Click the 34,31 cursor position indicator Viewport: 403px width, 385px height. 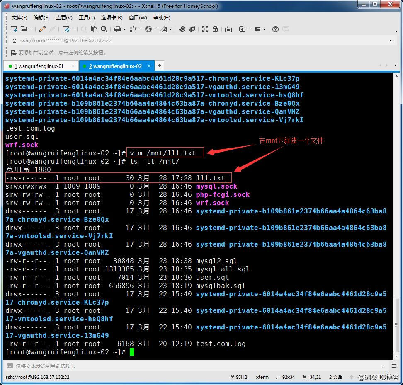[x=312, y=377]
